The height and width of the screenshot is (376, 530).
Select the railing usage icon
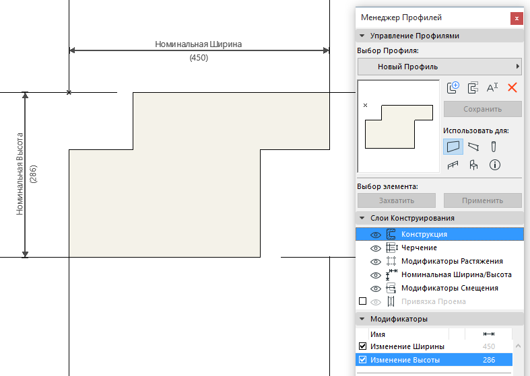(x=453, y=165)
